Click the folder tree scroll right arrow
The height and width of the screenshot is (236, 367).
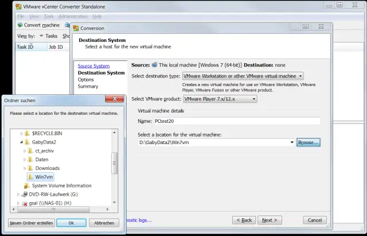(x=107, y=209)
